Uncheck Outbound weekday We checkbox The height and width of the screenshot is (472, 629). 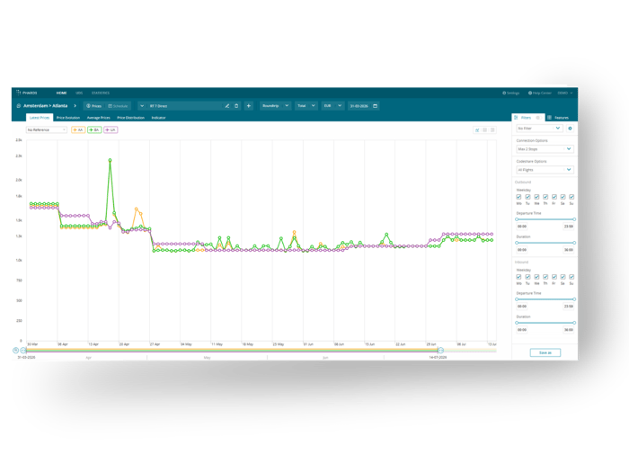click(x=536, y=197)
